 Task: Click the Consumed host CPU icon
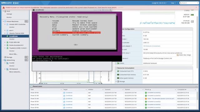click(118, 71)
